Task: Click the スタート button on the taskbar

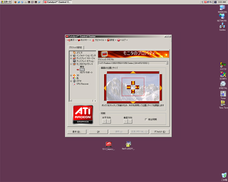Action: [6, 2]
